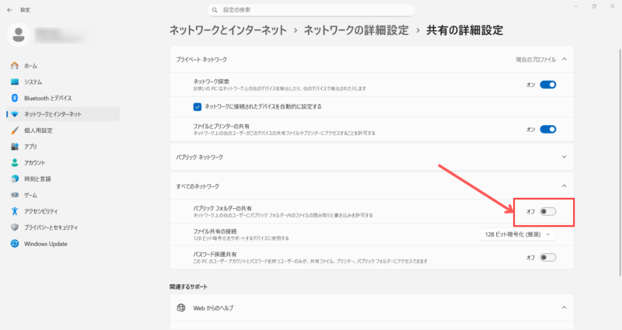Click the Home icon in sidebar
Viewport: 622px width, 330px height.
(15, 66)
